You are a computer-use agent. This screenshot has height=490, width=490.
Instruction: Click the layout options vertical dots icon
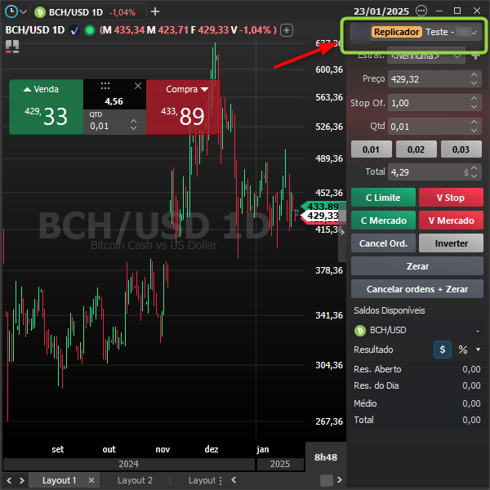click(x=220, y=480)
